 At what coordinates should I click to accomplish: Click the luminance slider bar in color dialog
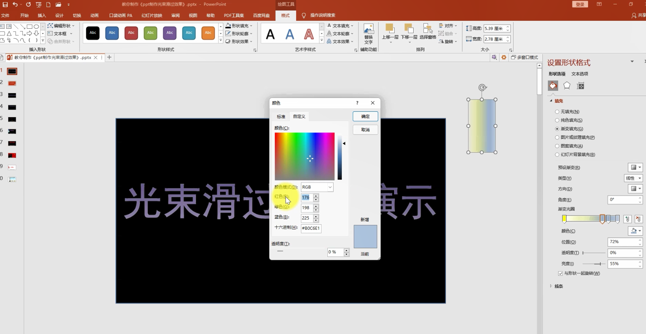[x=340, y=157]
